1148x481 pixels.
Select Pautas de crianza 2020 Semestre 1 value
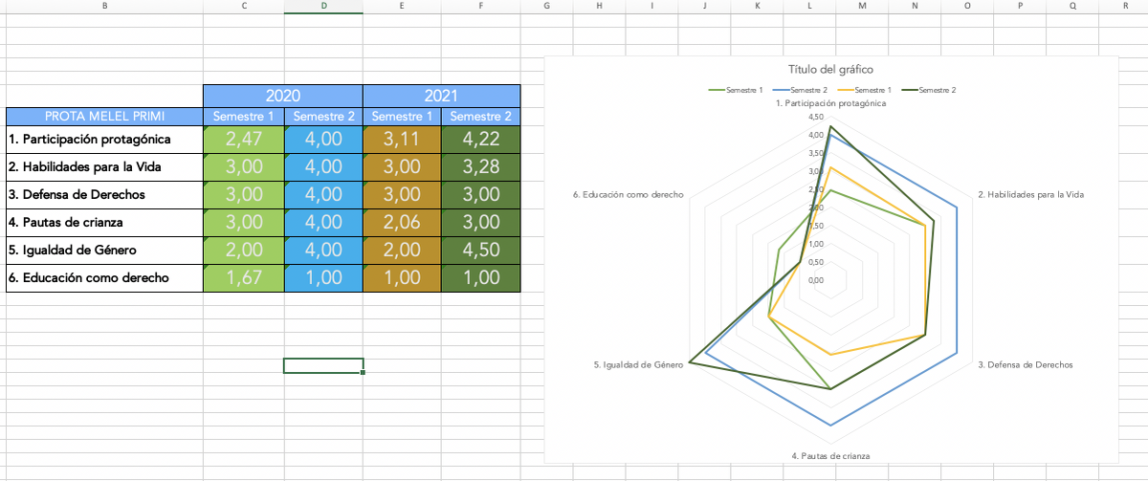244,223
